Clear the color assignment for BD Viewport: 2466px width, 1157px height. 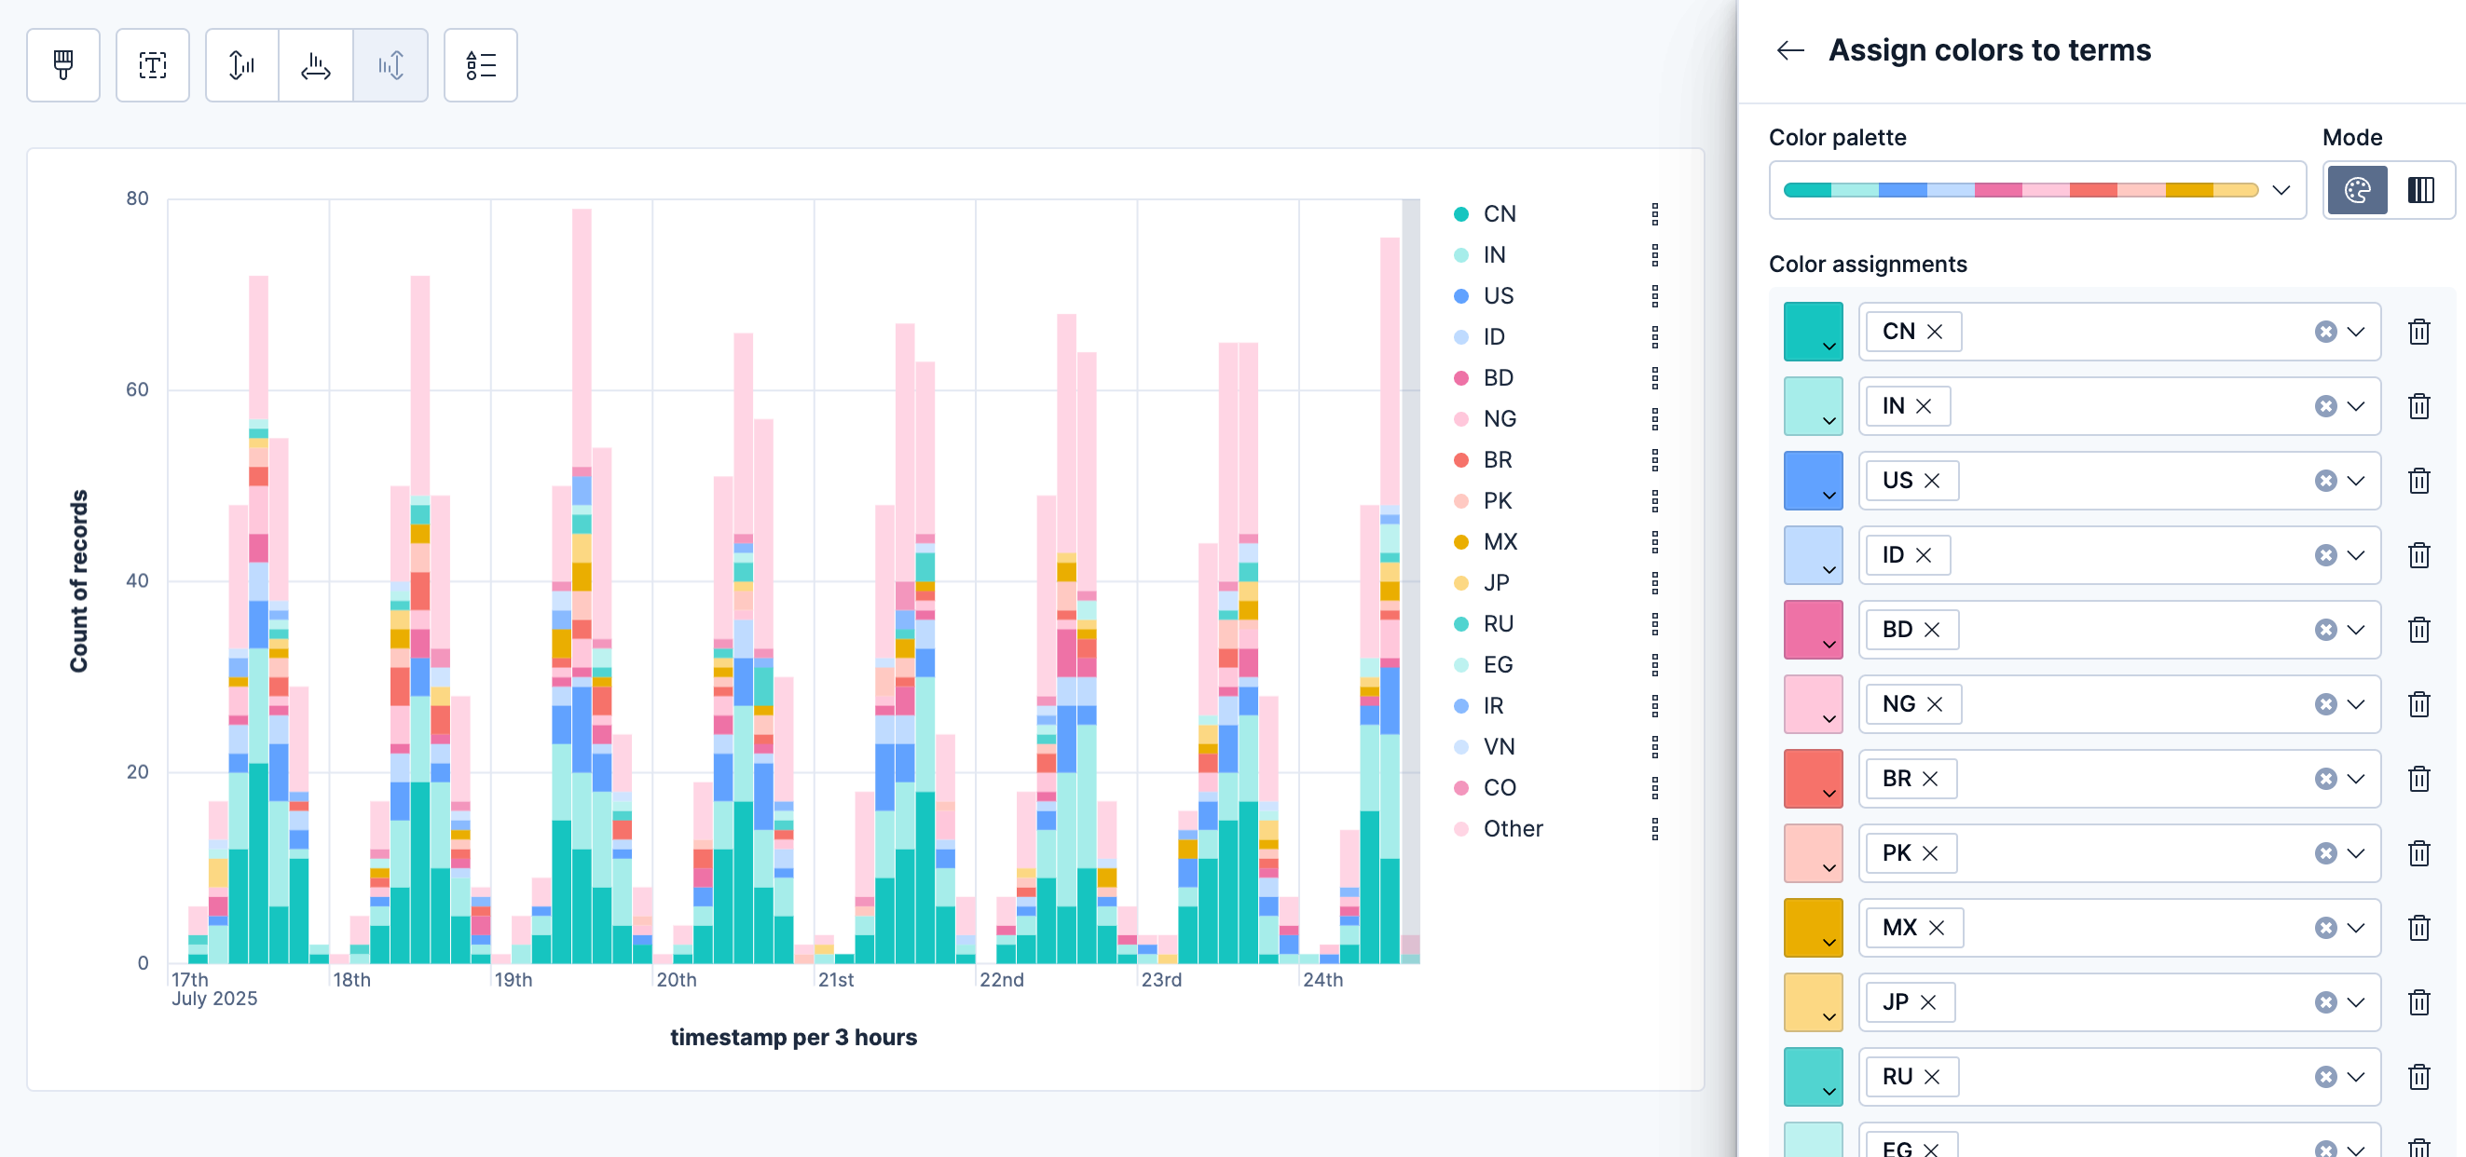tap(2326, 630)
